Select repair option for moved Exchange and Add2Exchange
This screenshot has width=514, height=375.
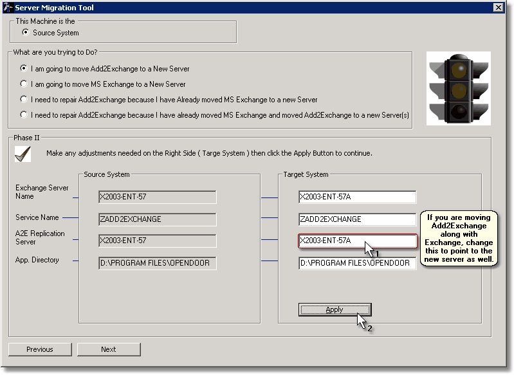(x=24, y=114)
